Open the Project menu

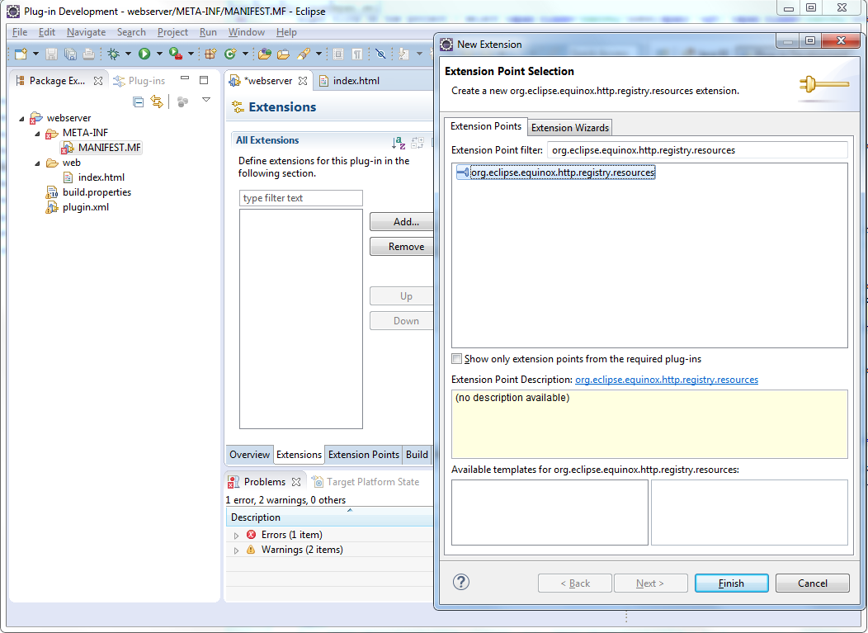pyautogui.click(x=172, y=32)
